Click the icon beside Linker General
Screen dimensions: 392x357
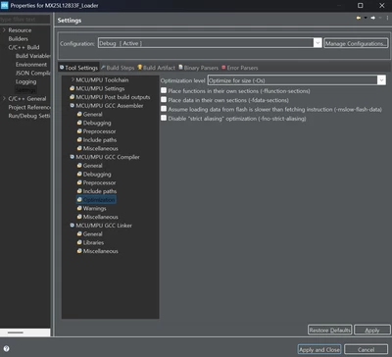(x=79, y=233)
